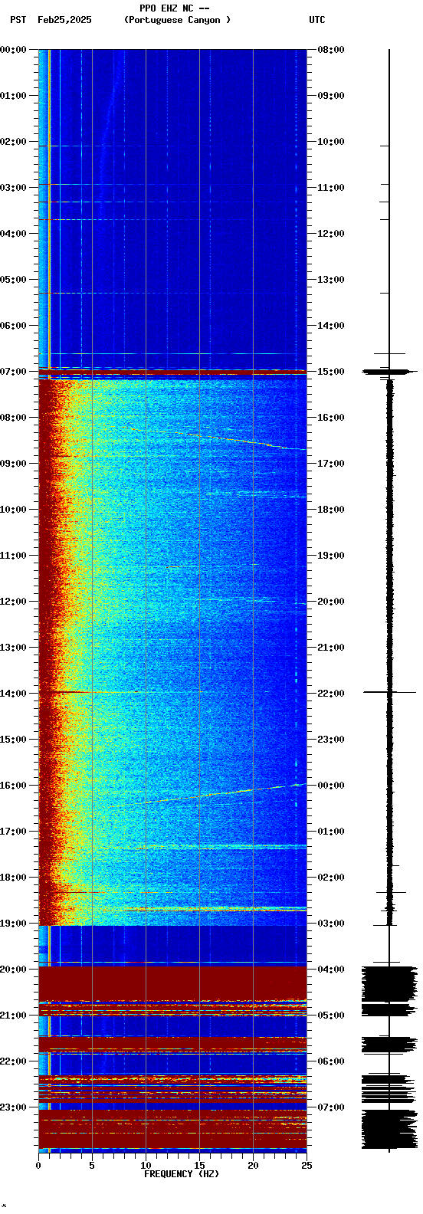
Task: Click the UTC axis label '01:00'
Action: click(331, 832)
